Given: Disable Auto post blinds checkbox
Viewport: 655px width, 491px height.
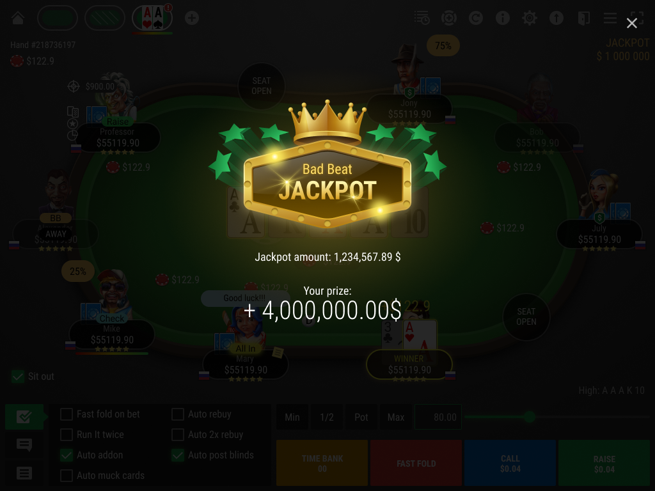Looking at the screenshot, I should [x=178, y=455].
